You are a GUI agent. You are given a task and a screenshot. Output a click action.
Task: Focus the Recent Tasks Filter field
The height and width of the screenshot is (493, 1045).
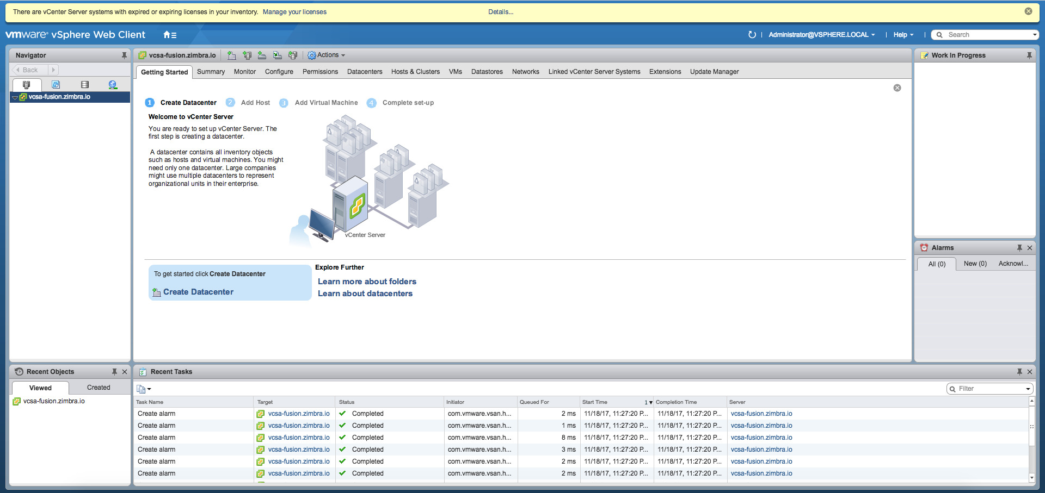click(x=991, y=389)
